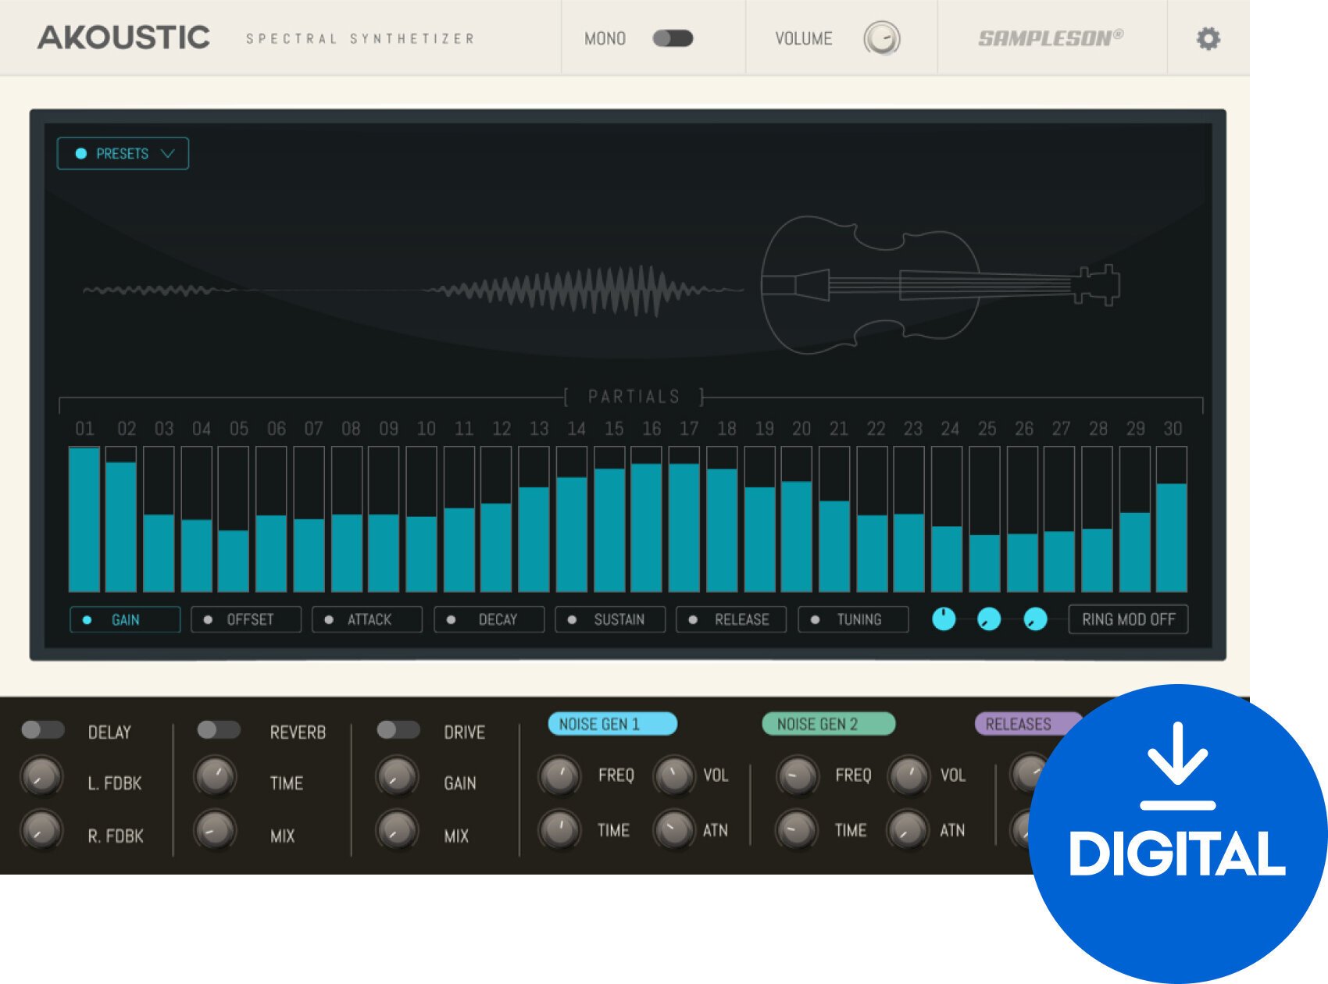Select the NOISE GEN 1 label button
This screenshot has width=1328, height=984.
(x=612, y=724)
